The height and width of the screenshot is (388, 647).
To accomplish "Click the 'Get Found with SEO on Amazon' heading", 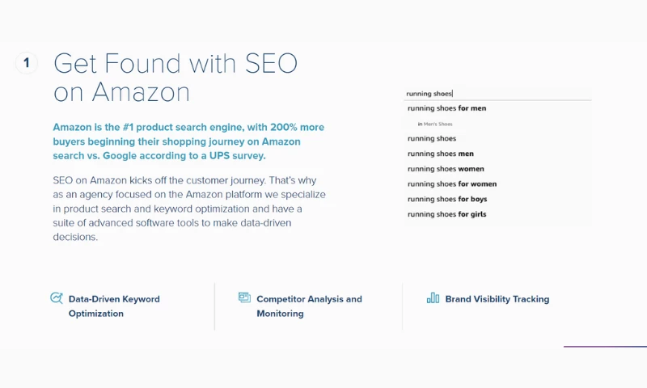I will coord(175,78).
